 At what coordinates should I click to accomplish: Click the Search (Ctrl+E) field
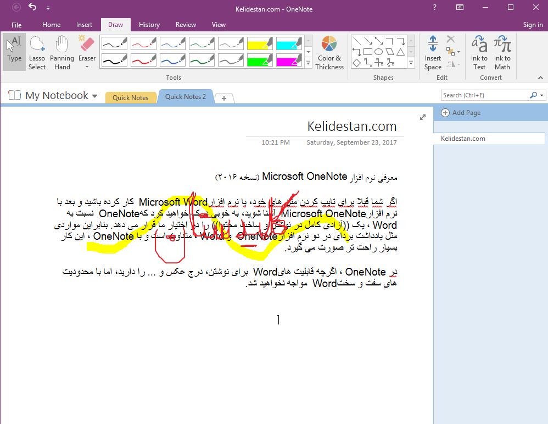tap(485, 95)
